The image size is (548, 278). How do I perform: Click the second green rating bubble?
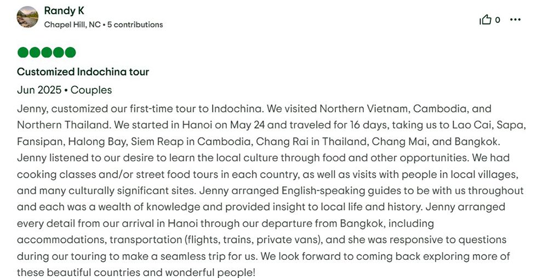[35, 53]
